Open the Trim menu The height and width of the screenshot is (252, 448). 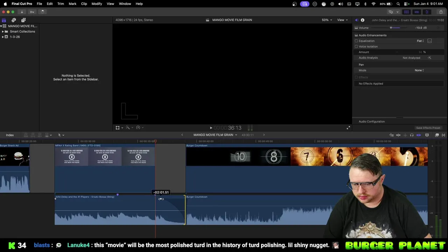61,4
